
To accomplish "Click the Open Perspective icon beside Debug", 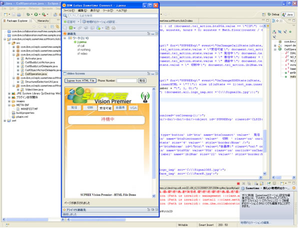I will tap(263, 14).
